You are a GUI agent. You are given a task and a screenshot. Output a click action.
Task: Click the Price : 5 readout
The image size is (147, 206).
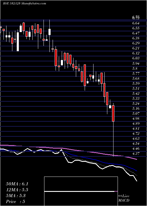click(16, 202)
